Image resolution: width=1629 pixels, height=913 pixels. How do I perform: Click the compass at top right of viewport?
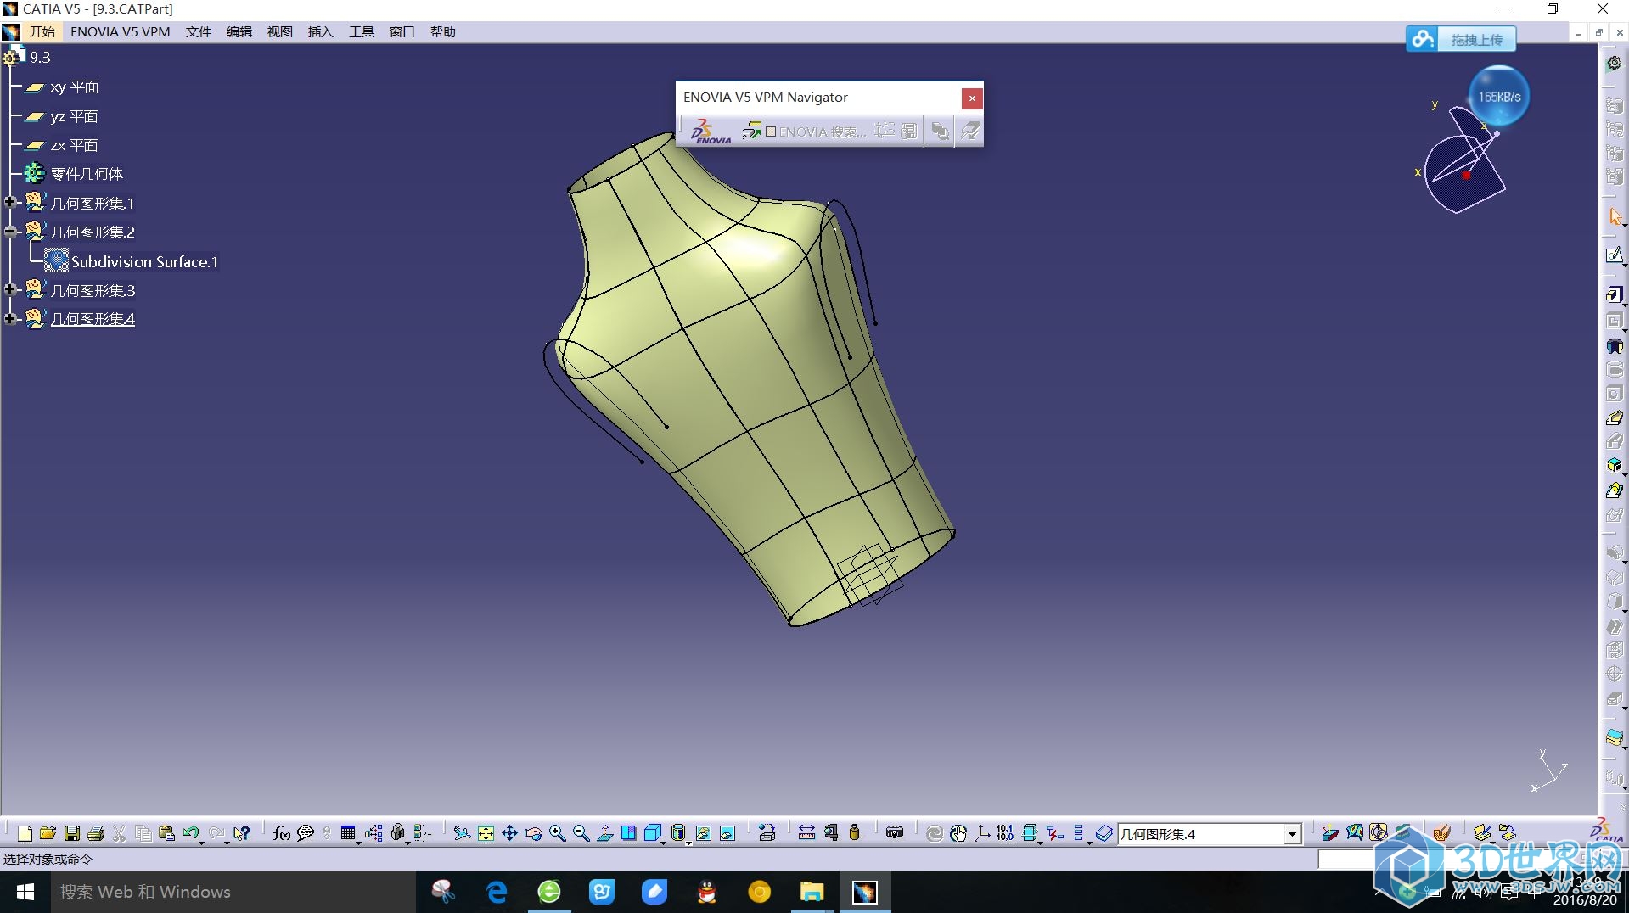coord(1464,161)
